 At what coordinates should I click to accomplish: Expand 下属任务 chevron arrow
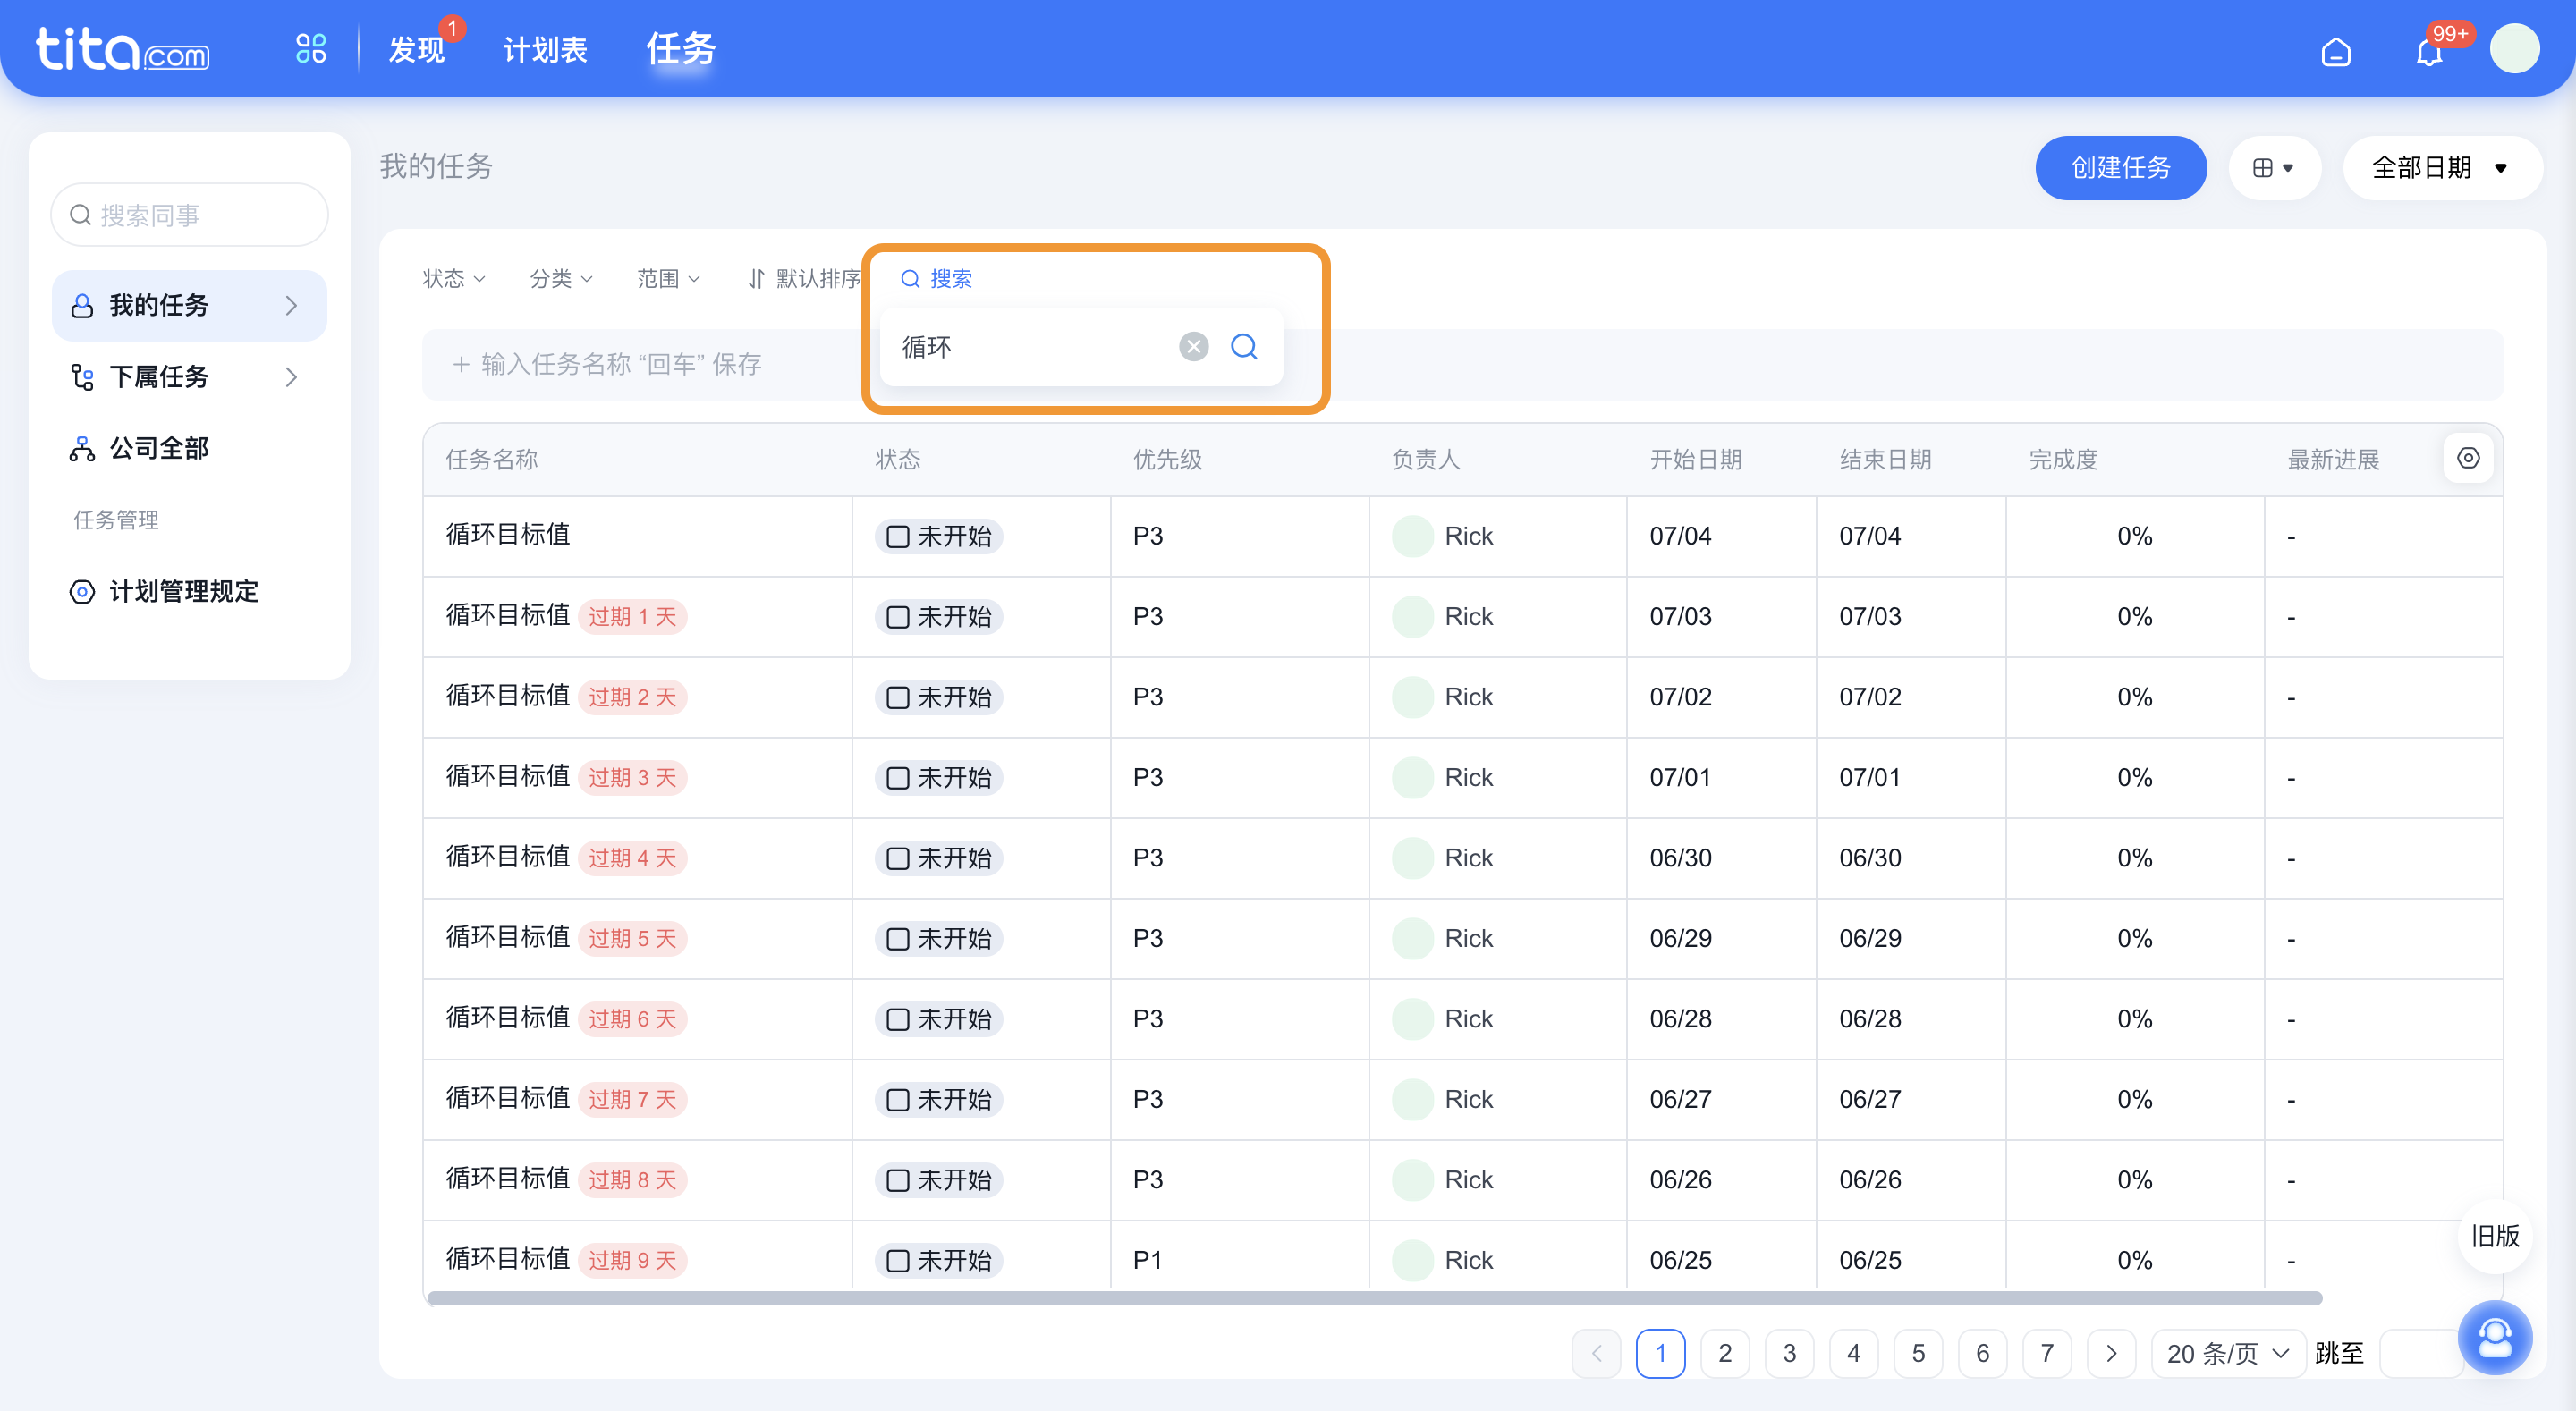[291, 377]
